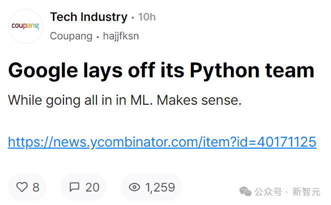331x205 pixels.
Task: Open the news.ycombinator.com item link
Action: 162,142
